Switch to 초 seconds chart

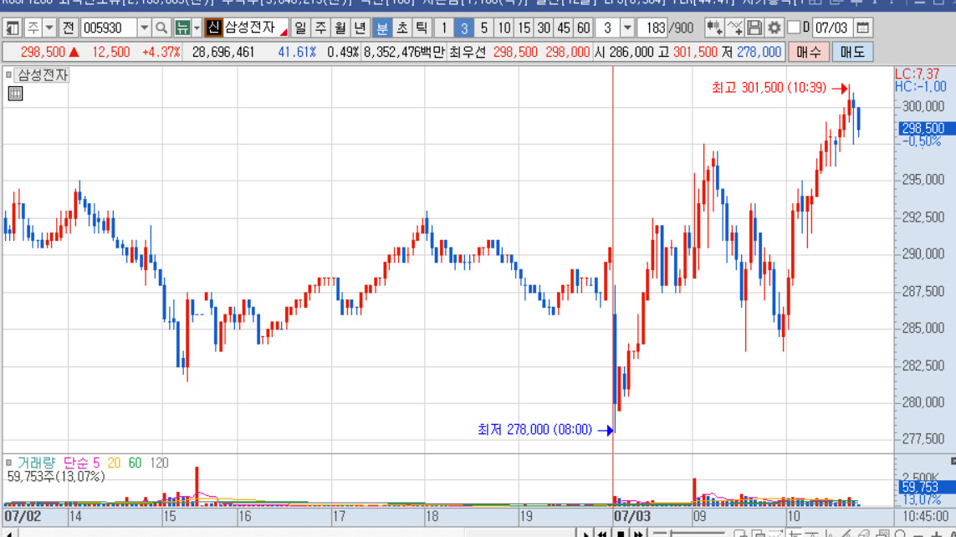tap(401, 28)
